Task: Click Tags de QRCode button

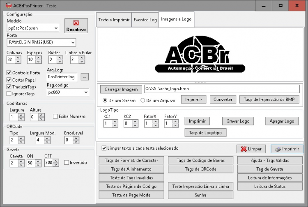Action: [200, 169]
